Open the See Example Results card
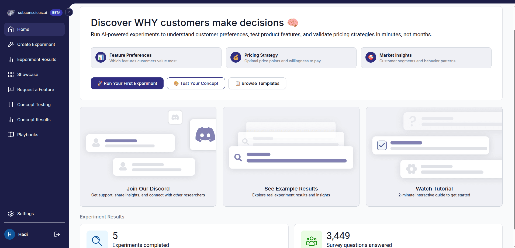515x248 pixels. [x=291, y=157]
